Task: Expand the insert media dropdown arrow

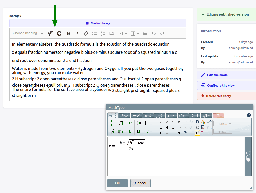Action: pyautogui.click(x=126, y=33)
